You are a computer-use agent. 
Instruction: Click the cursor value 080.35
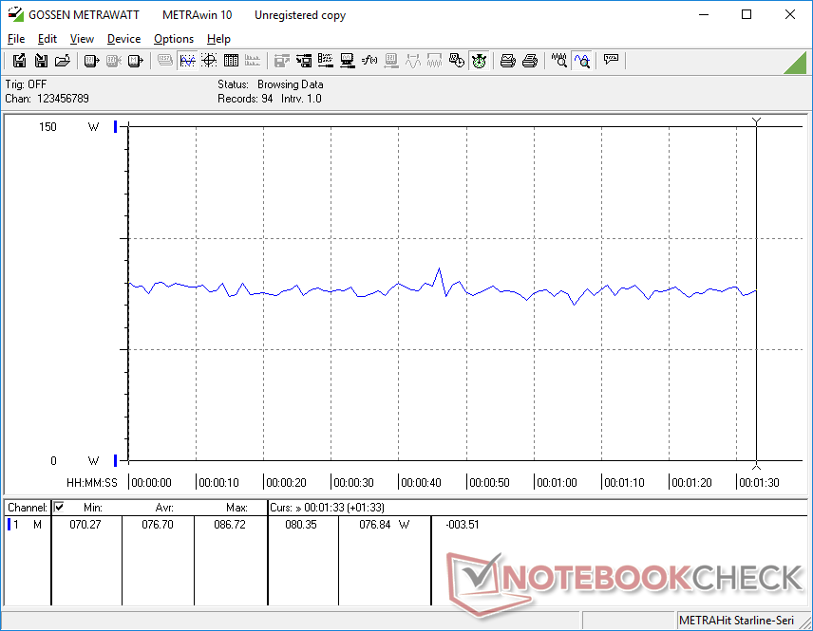click(x=301, y=525)
